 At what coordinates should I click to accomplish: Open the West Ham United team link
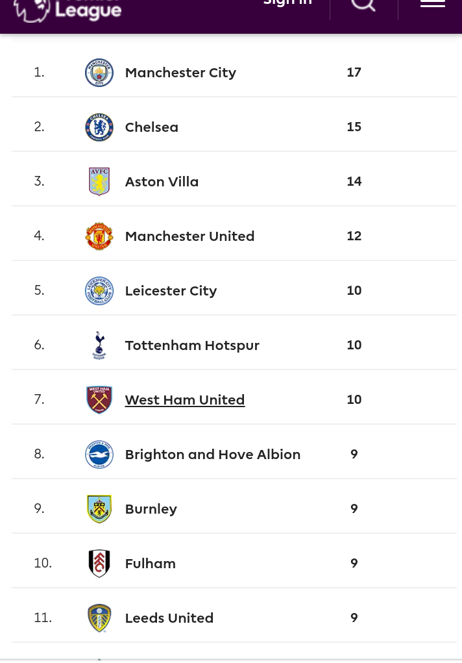click(x=185, y=399)
